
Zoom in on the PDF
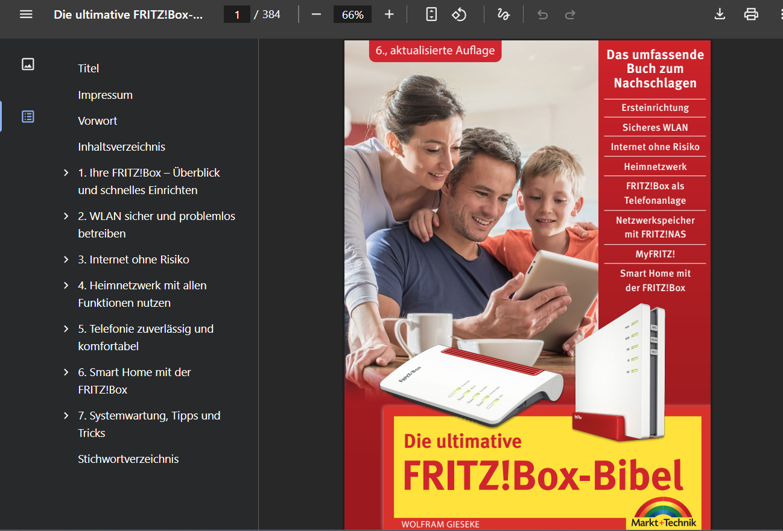click(389, 14)
